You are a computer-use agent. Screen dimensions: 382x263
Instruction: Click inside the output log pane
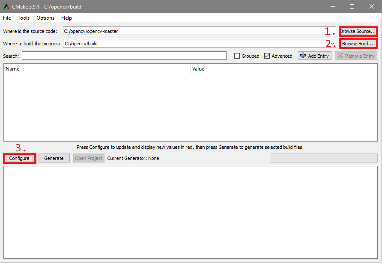coord(191,213)
